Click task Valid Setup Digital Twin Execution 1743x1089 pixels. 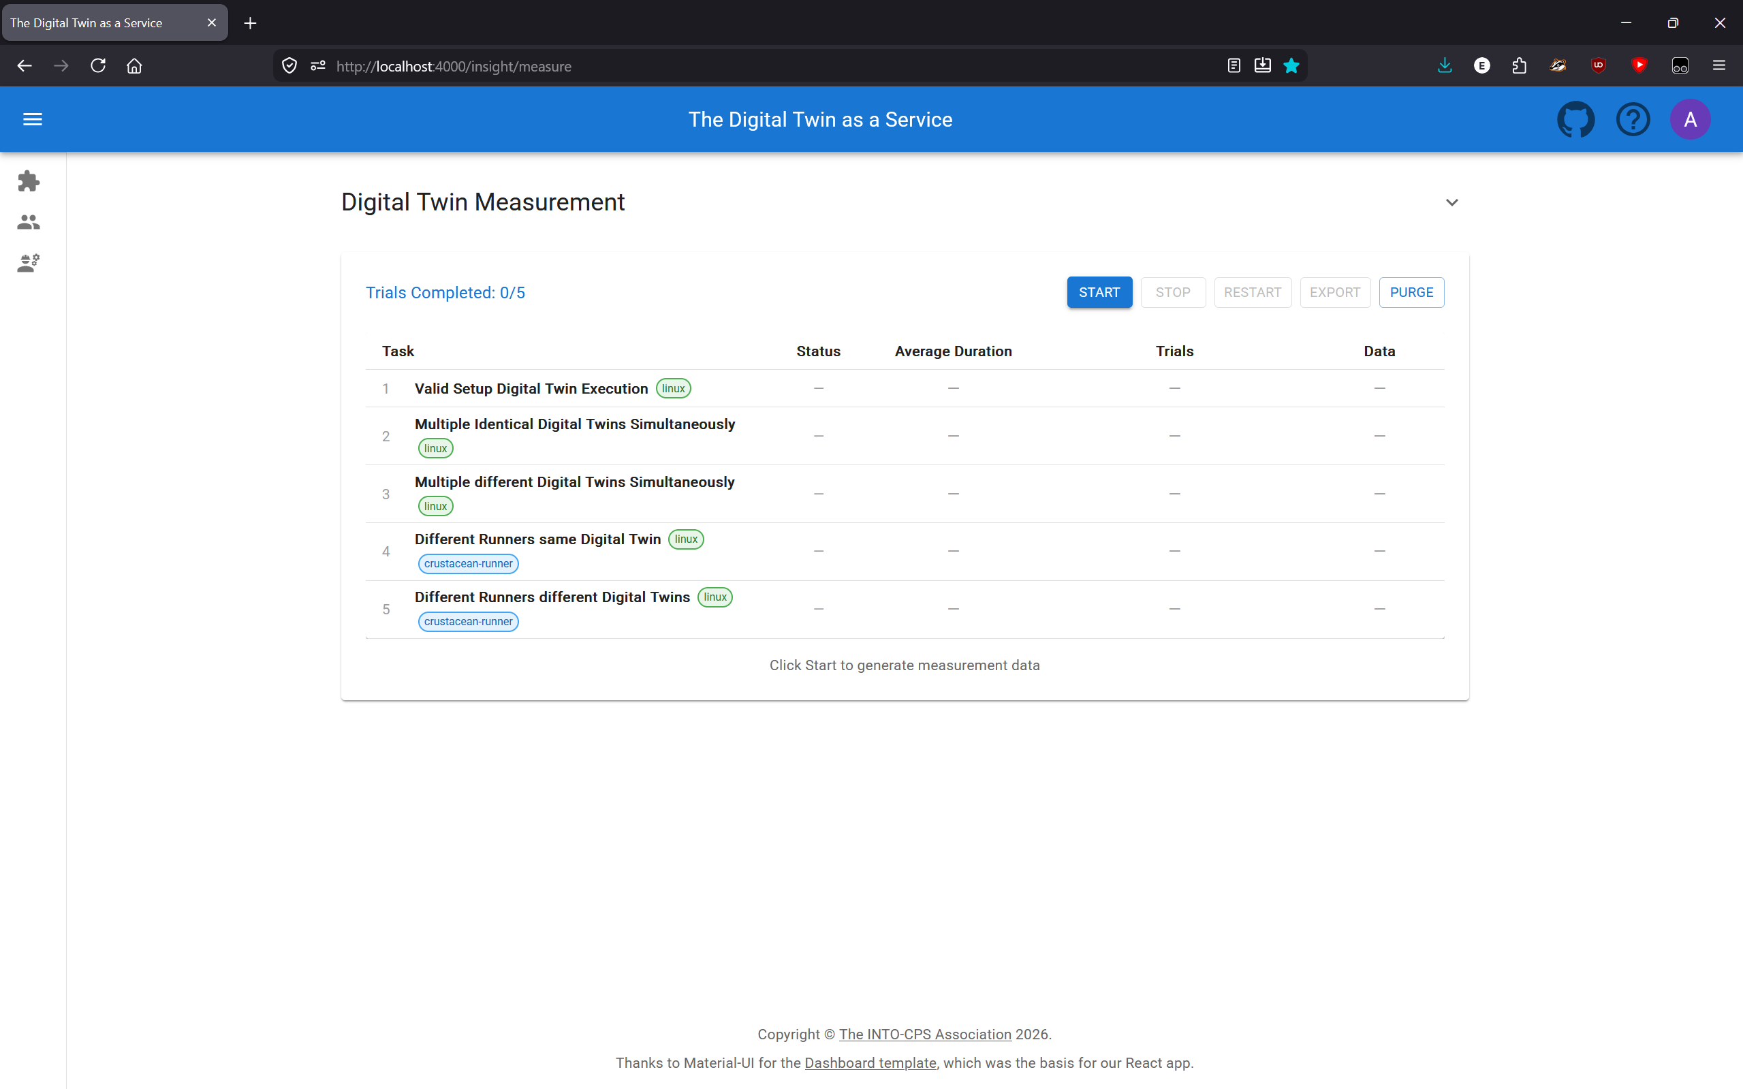pyautogui.click(x=531, y=389)
